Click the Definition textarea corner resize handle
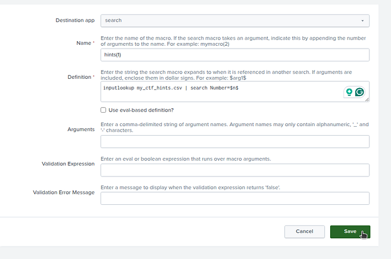The height and width of the screenshot is (259, 391). tap(367, 99)
